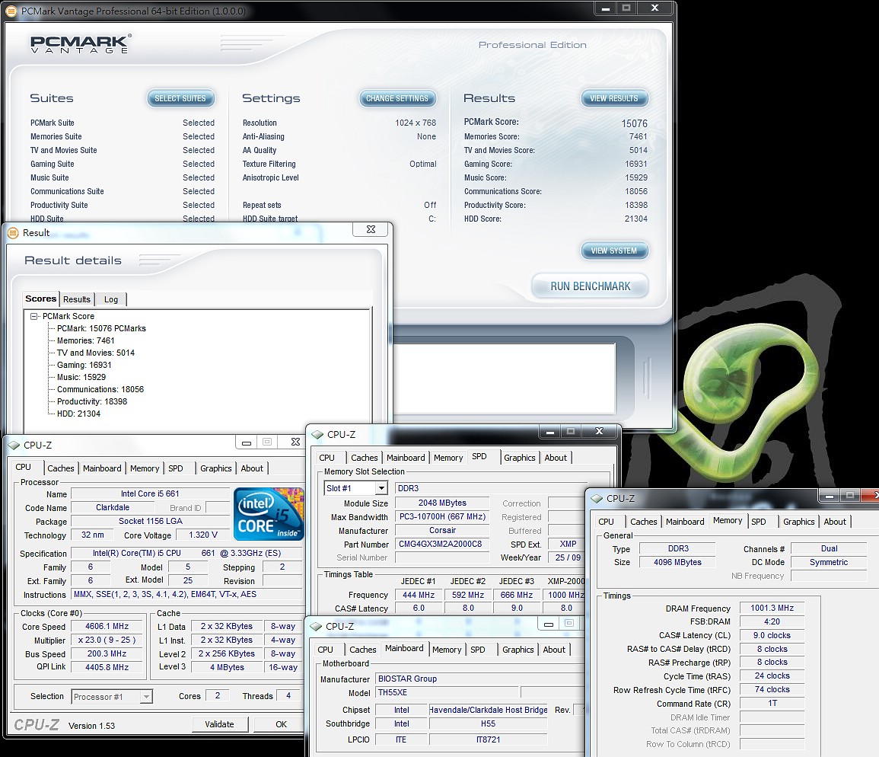This screenshot has width=879, height=757.
Task: Select Communications: 18056 tree item
Action: pos(100,389)
